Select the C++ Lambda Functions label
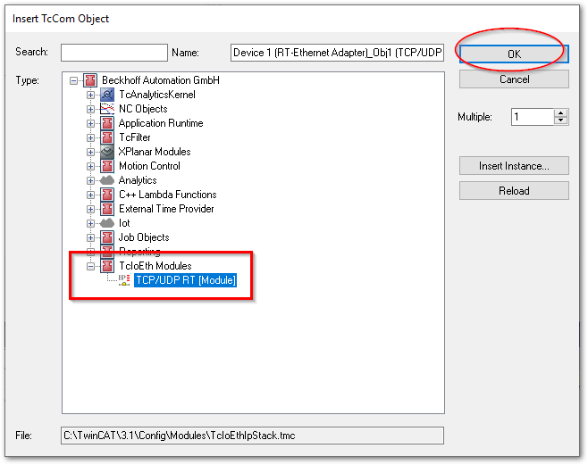 tap(168, 195)
